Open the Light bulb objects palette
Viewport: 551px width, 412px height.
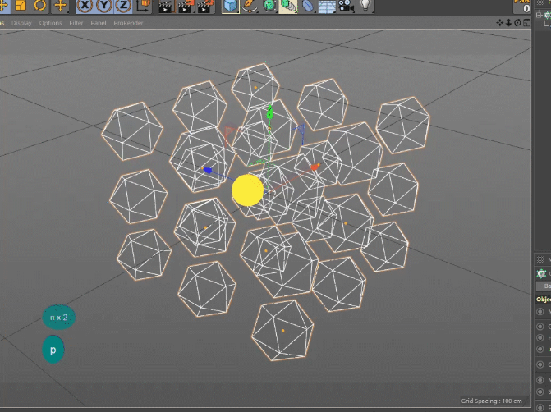tap(365, 6)
